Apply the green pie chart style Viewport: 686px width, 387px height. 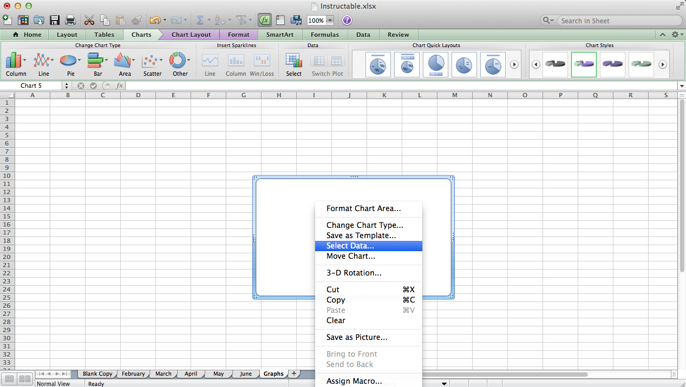tap(641, 64)
